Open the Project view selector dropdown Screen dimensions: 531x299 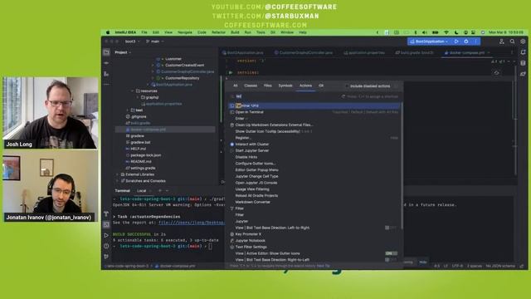[123, 52]
